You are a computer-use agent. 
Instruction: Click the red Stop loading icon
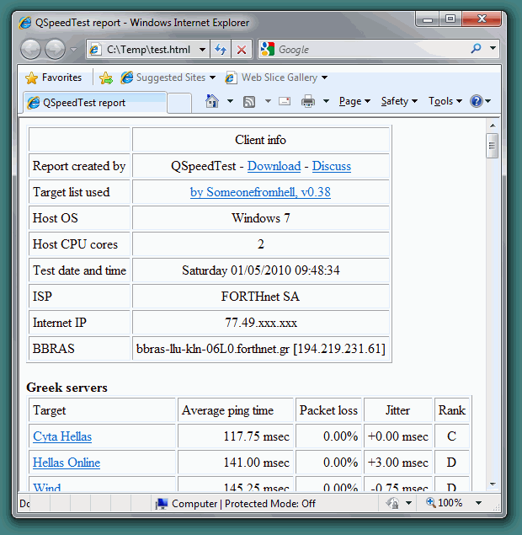click(x=242, y=50)
